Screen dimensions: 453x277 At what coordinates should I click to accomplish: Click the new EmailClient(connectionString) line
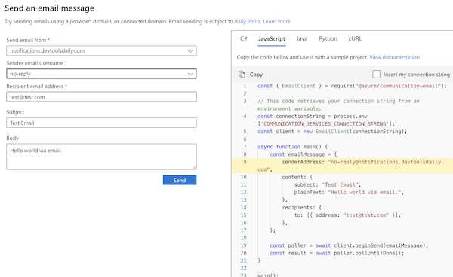click(332, 131)
